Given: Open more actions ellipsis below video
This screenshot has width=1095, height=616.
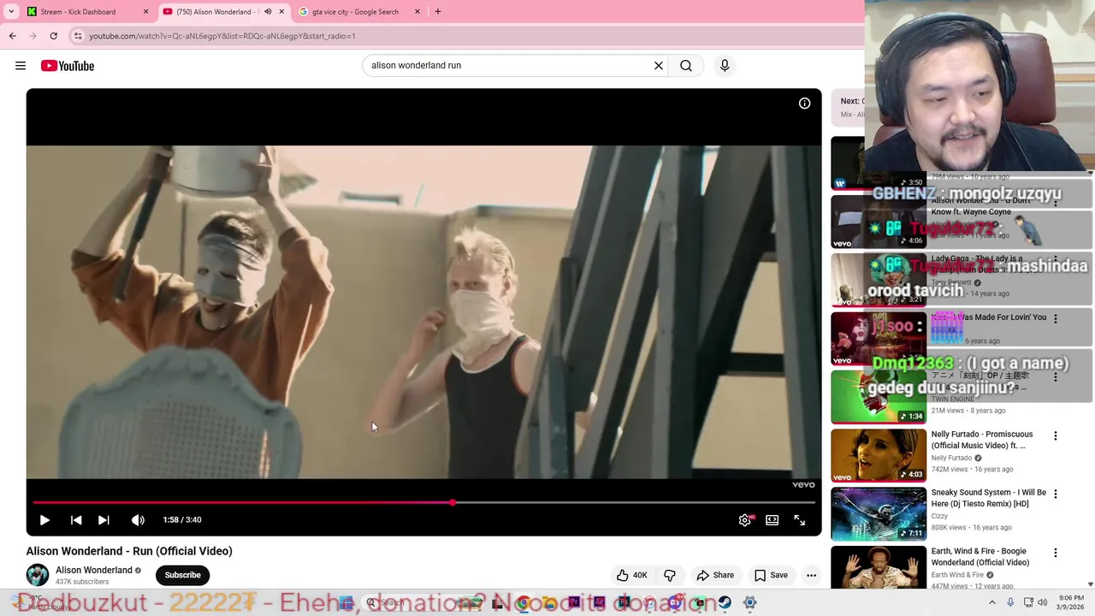Looking at the screenshot, I should 811,576.
